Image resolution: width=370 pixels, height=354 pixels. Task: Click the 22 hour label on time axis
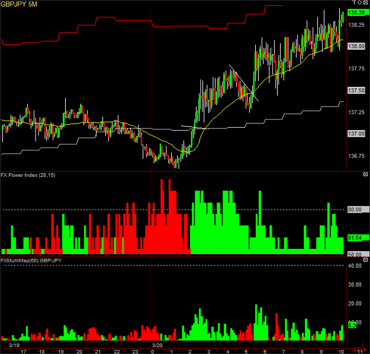(117, 352)
